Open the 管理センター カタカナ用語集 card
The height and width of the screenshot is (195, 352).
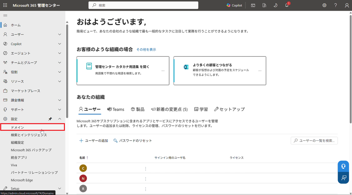tap(123, 71)
